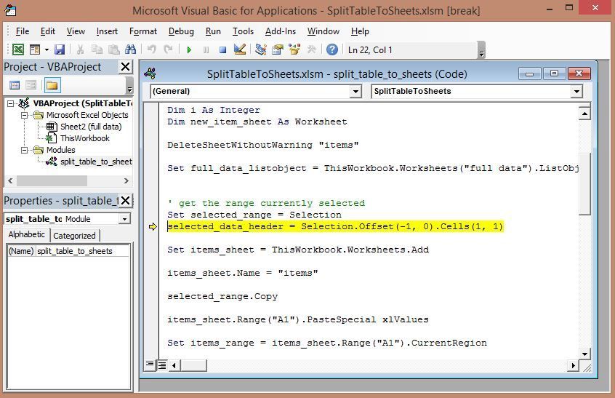Collapse the VBAProject root node
615x398 pixels.
(11, 103)
